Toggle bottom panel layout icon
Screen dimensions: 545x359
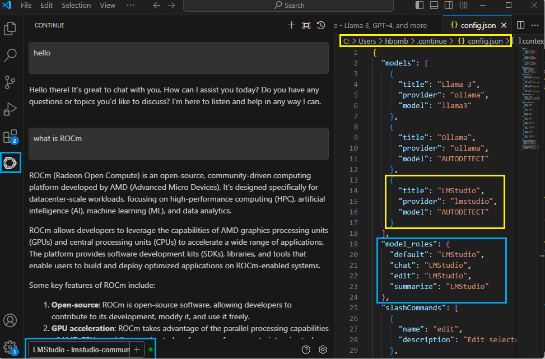point(434,5)
